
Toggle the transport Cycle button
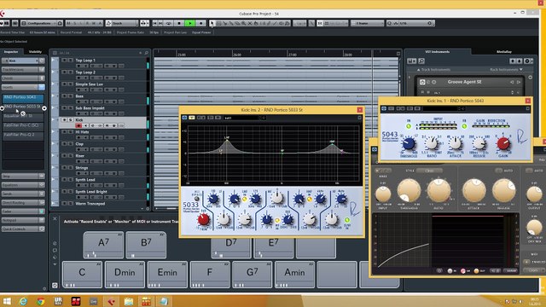coord(169,23)
